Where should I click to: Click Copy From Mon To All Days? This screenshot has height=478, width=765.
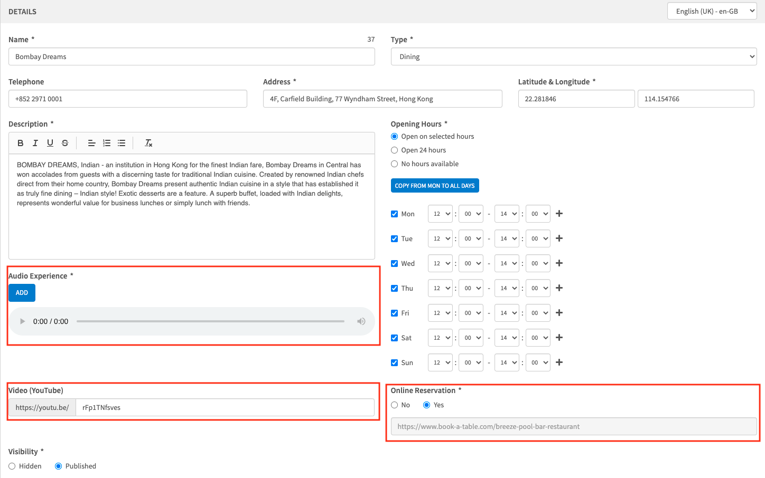point(435,186)
